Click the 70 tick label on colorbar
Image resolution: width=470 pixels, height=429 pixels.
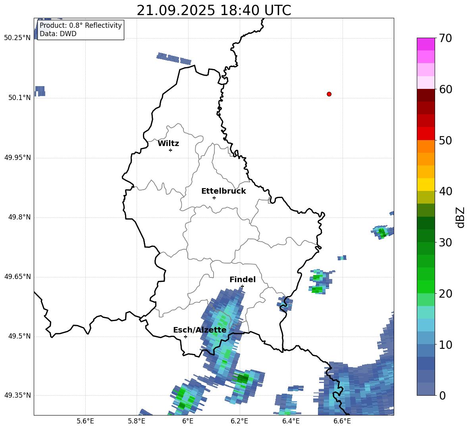click(445, 38)
